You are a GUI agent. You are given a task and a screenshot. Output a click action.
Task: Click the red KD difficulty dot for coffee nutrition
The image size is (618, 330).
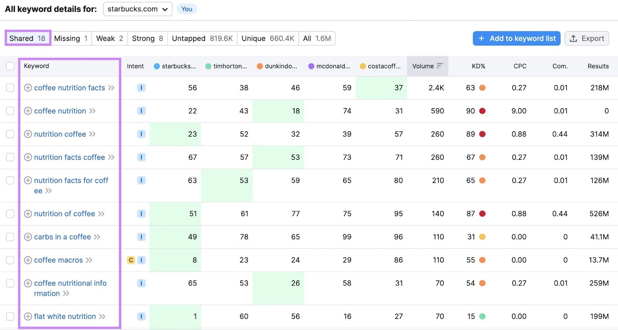tap(482, 111)
